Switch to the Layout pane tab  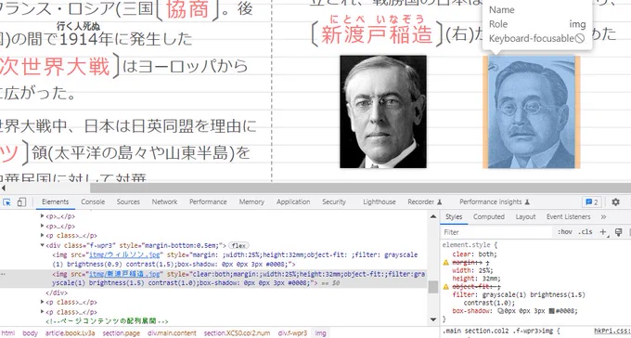[x=525, y=216]
